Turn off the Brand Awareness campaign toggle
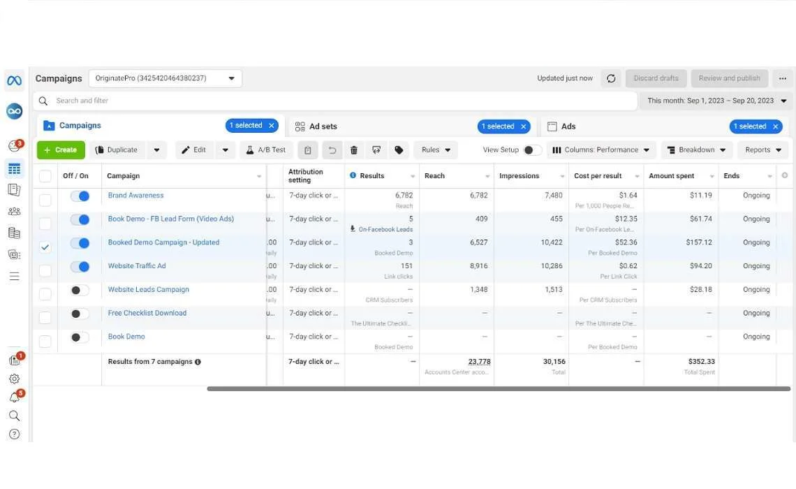The width and height of the screenshot is (796, 489). tap(80, 196)
